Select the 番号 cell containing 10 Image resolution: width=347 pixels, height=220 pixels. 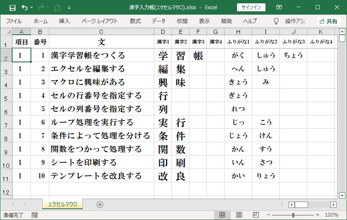[40, 176]
